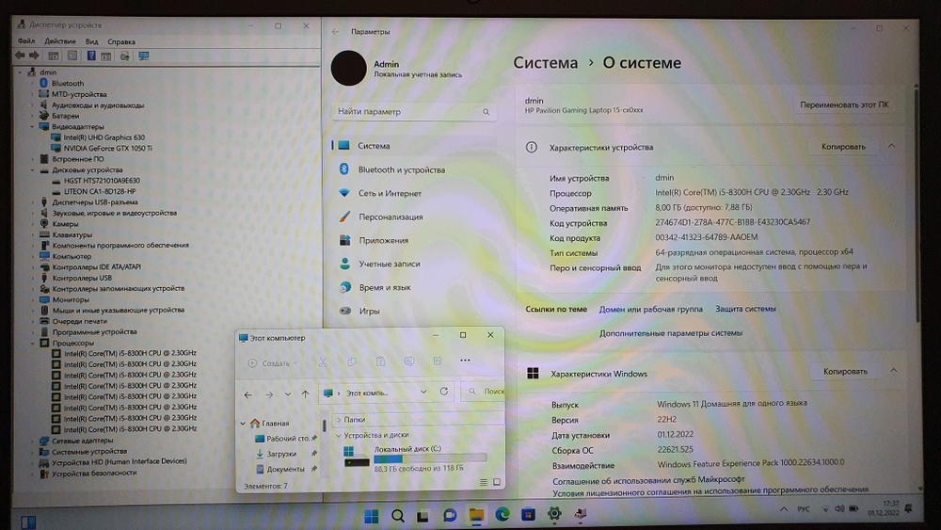Click the Найти параметр search field
The image size is (941, 530).
(413, 112)
